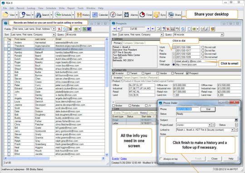Open the Report menu

point(71,8)
